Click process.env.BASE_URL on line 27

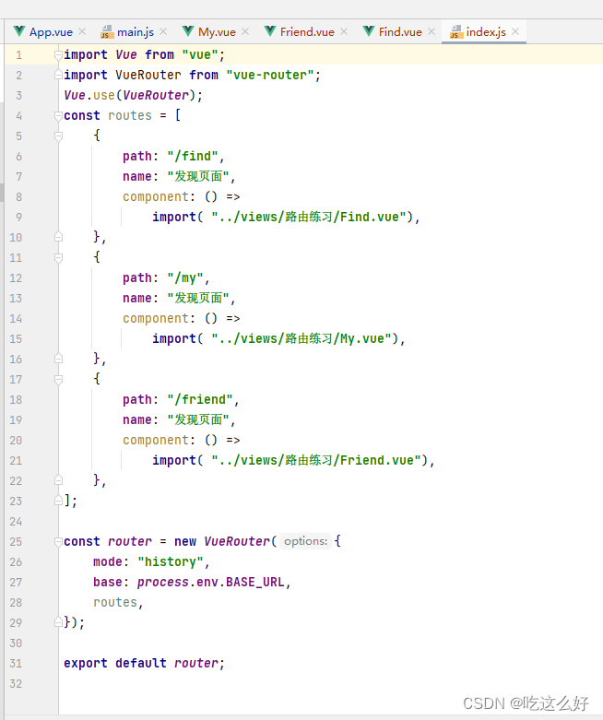[211, 582]
